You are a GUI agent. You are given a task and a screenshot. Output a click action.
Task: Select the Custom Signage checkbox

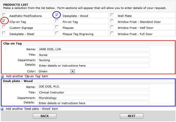tap(4, 27)
